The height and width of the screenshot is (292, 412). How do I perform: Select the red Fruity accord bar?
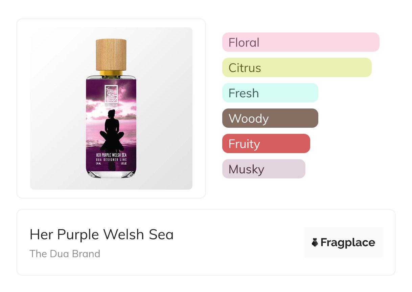[266, 144]
